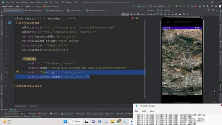Click the main folder in breadcrumb path
Image resolution: width=222 pixels, height=125 pixels.
pyautogui.click(x=28, y=6)
